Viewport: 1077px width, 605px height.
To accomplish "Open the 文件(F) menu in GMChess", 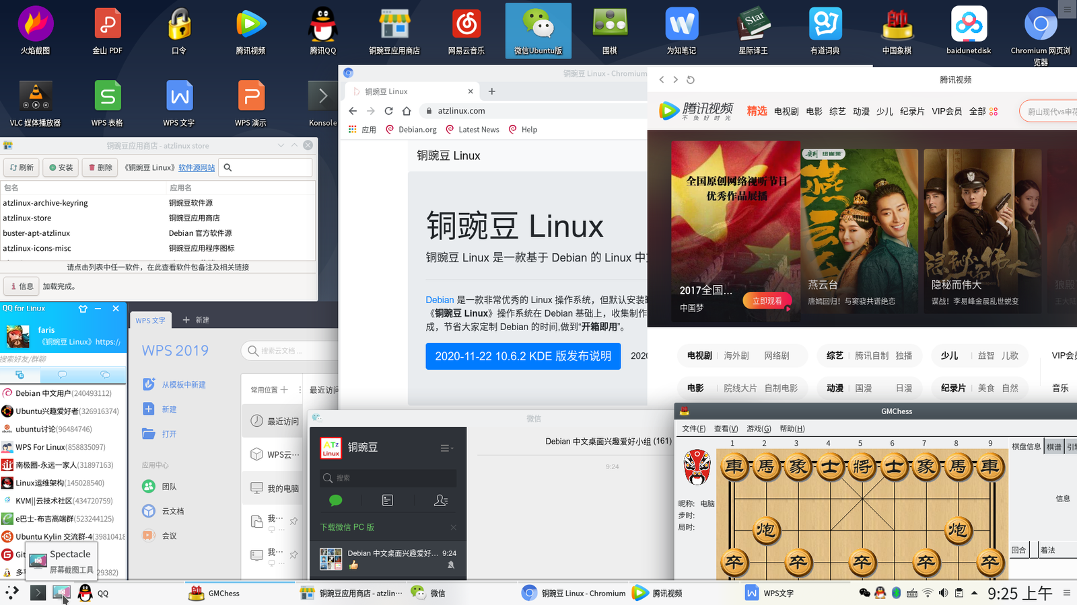I will coord(693,429).
